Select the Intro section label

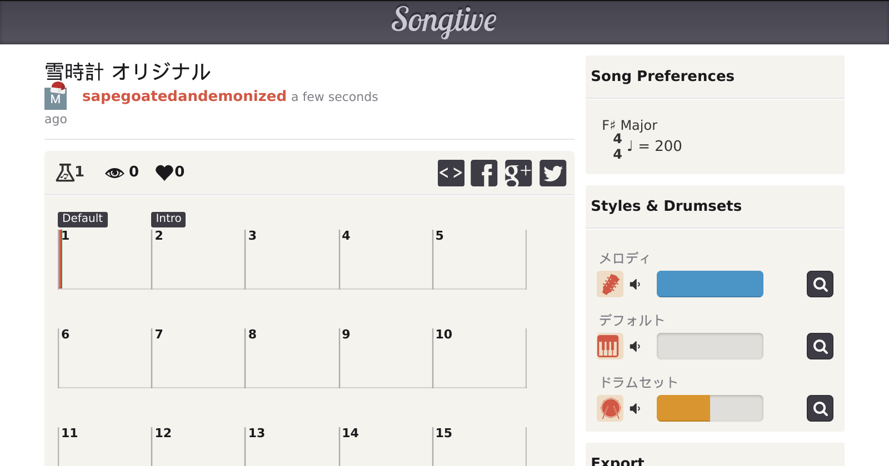(168, 219)
